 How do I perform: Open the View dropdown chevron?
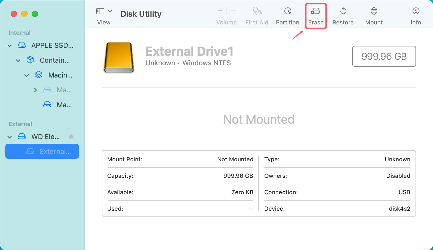point(111,11)
